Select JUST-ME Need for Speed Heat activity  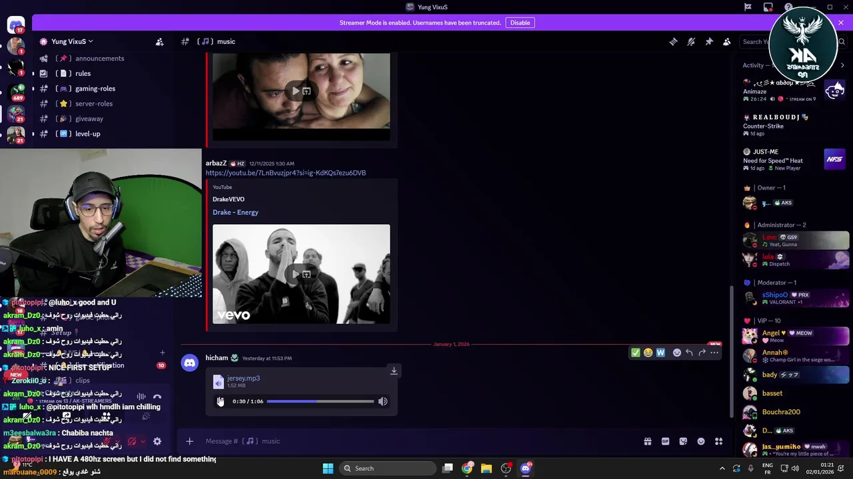point(794,160)
